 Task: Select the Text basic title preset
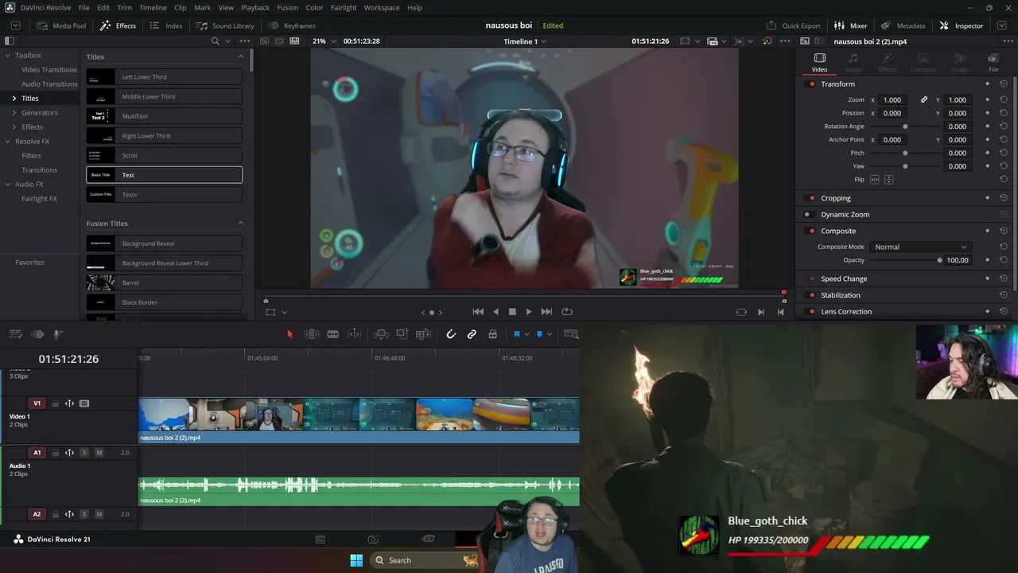165,175
